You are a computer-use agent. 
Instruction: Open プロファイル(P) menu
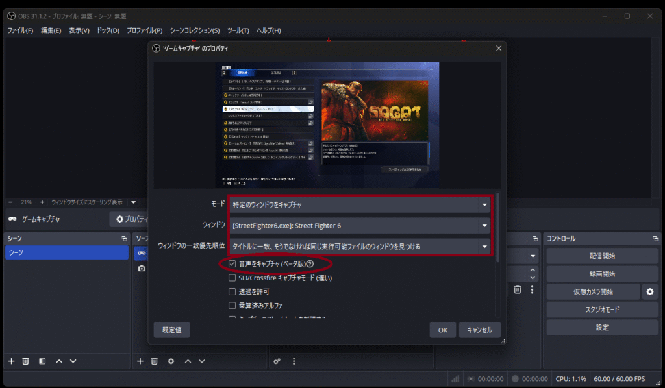click(145, 30)
